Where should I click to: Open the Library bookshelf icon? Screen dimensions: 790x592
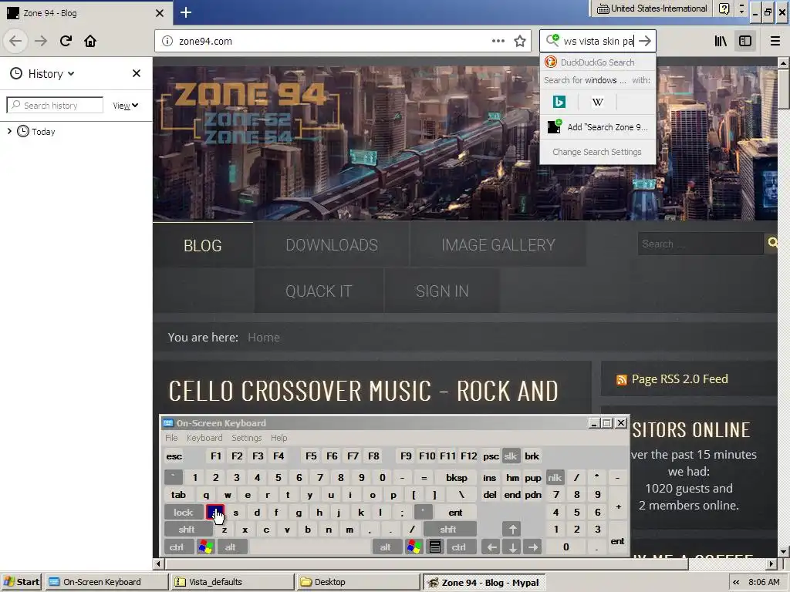tap(721, 41)
